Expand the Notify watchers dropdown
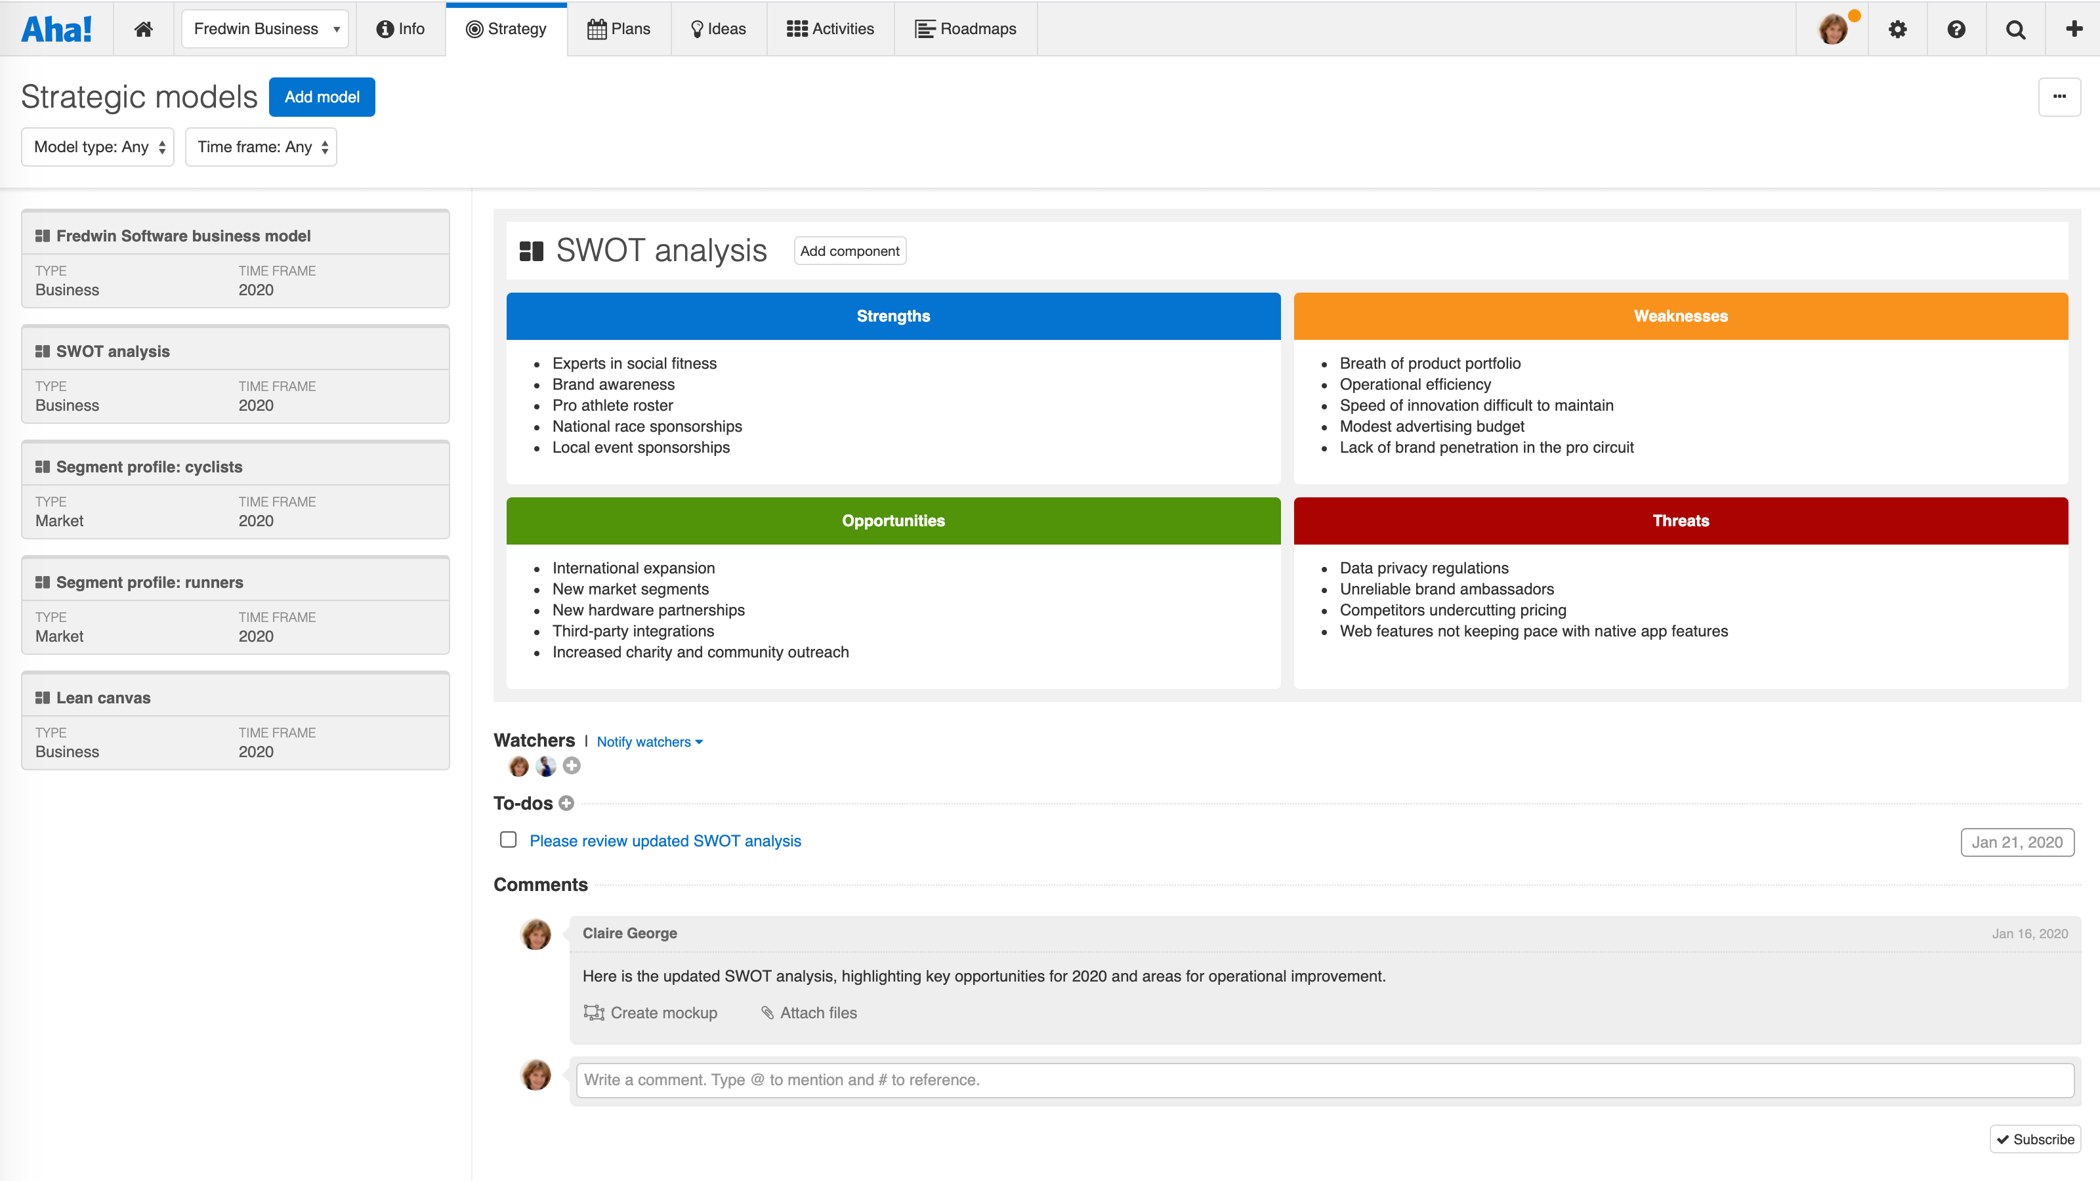The height and width of the screenshot is (1181, 2100). coord(649,741)
